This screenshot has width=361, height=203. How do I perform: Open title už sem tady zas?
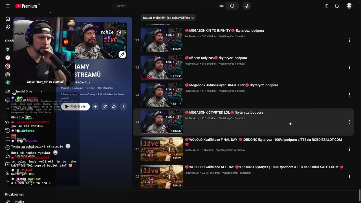(x=216, y=58)
